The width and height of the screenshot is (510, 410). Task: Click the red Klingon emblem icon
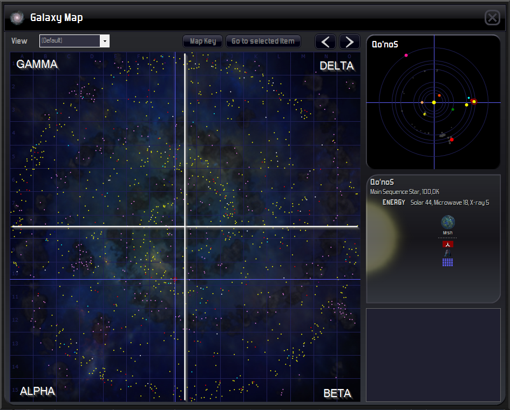tap(447, 244)
